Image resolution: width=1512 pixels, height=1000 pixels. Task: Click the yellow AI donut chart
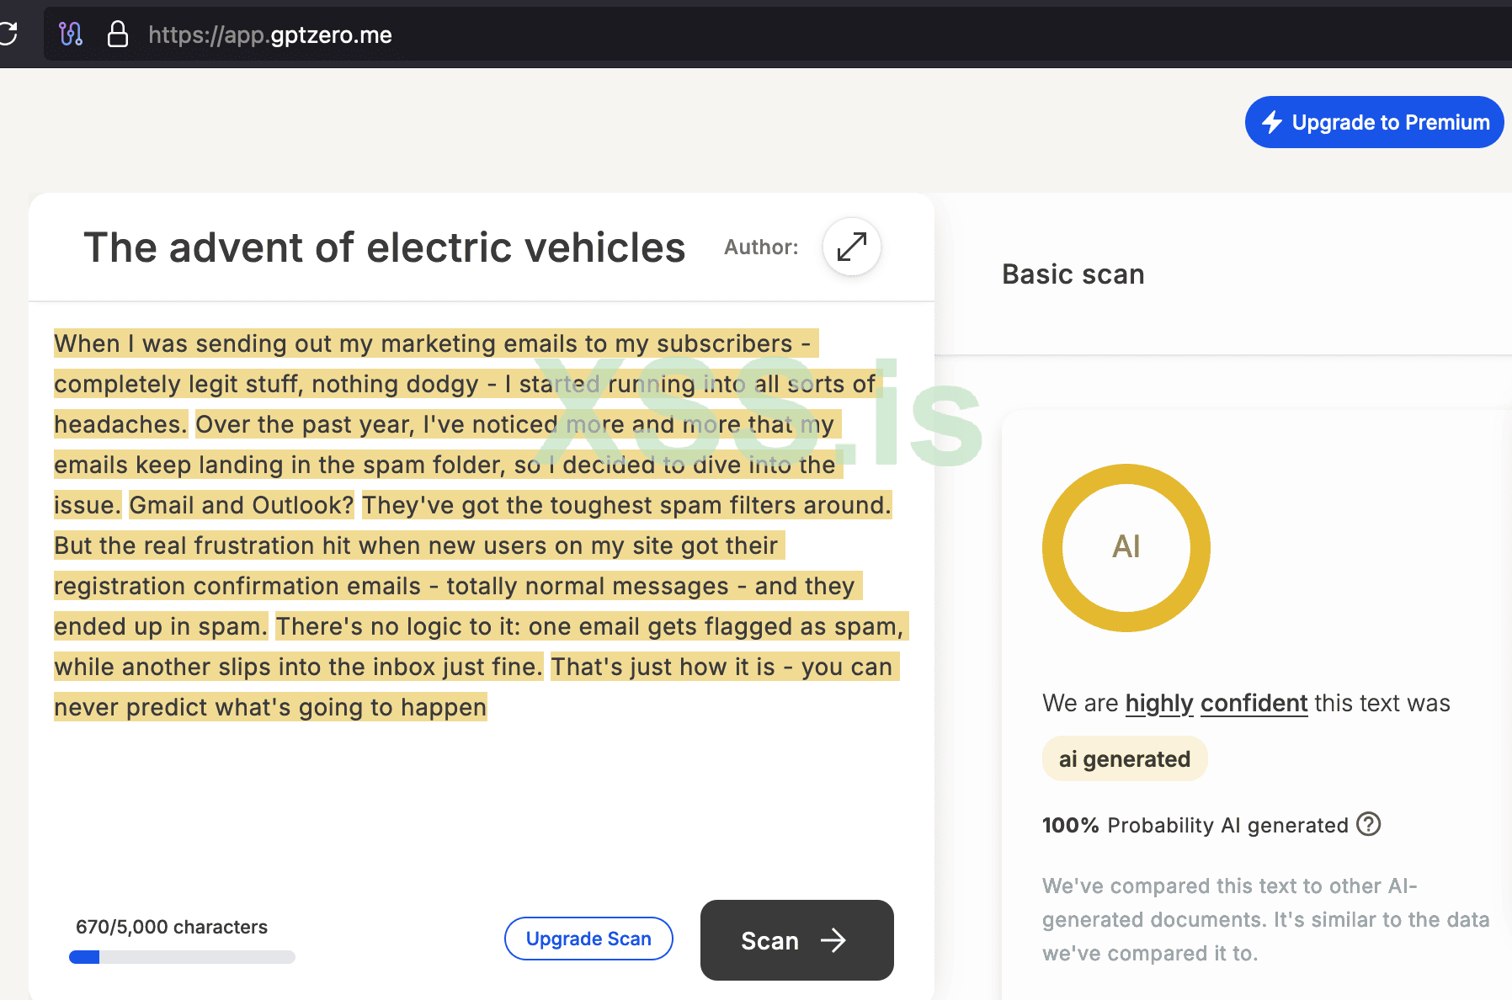point(1126,547)
